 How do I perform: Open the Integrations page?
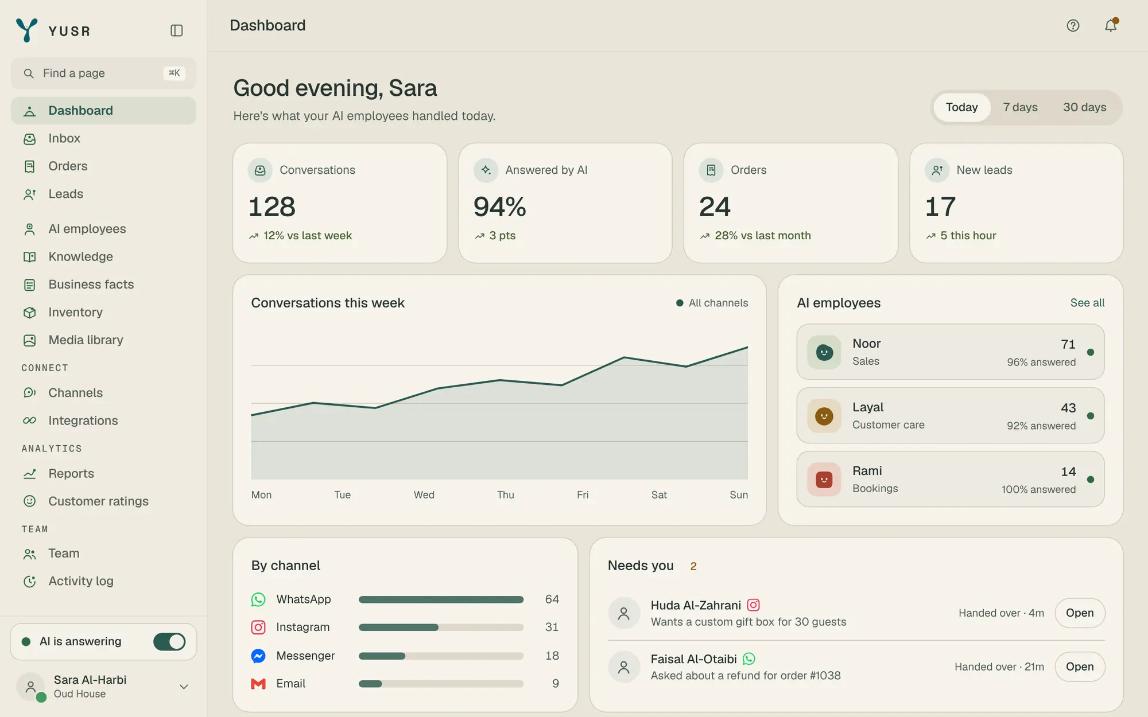pyautogui.click(x=103, y=421)
